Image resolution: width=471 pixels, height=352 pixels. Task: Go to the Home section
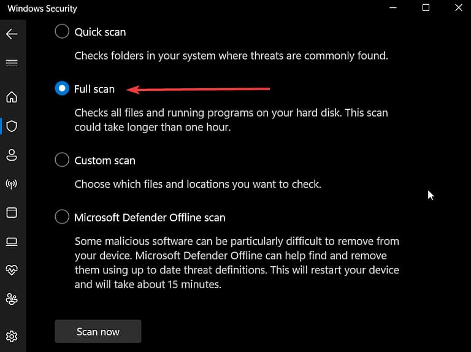coord(12,97)
